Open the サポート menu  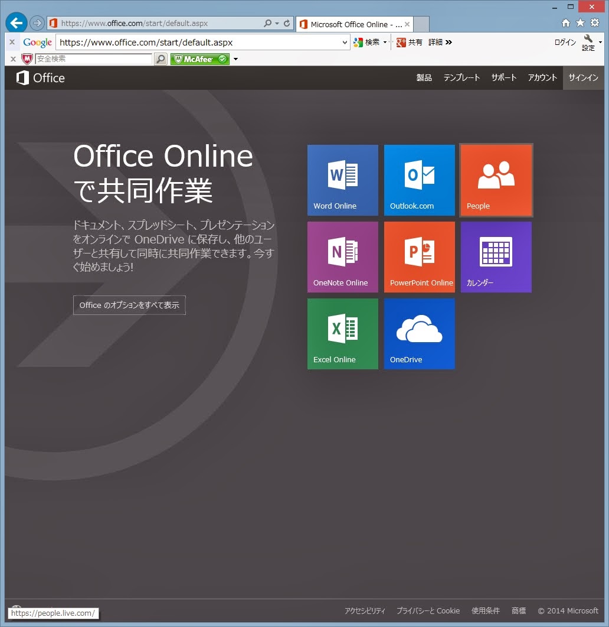[x=504, y=77]
